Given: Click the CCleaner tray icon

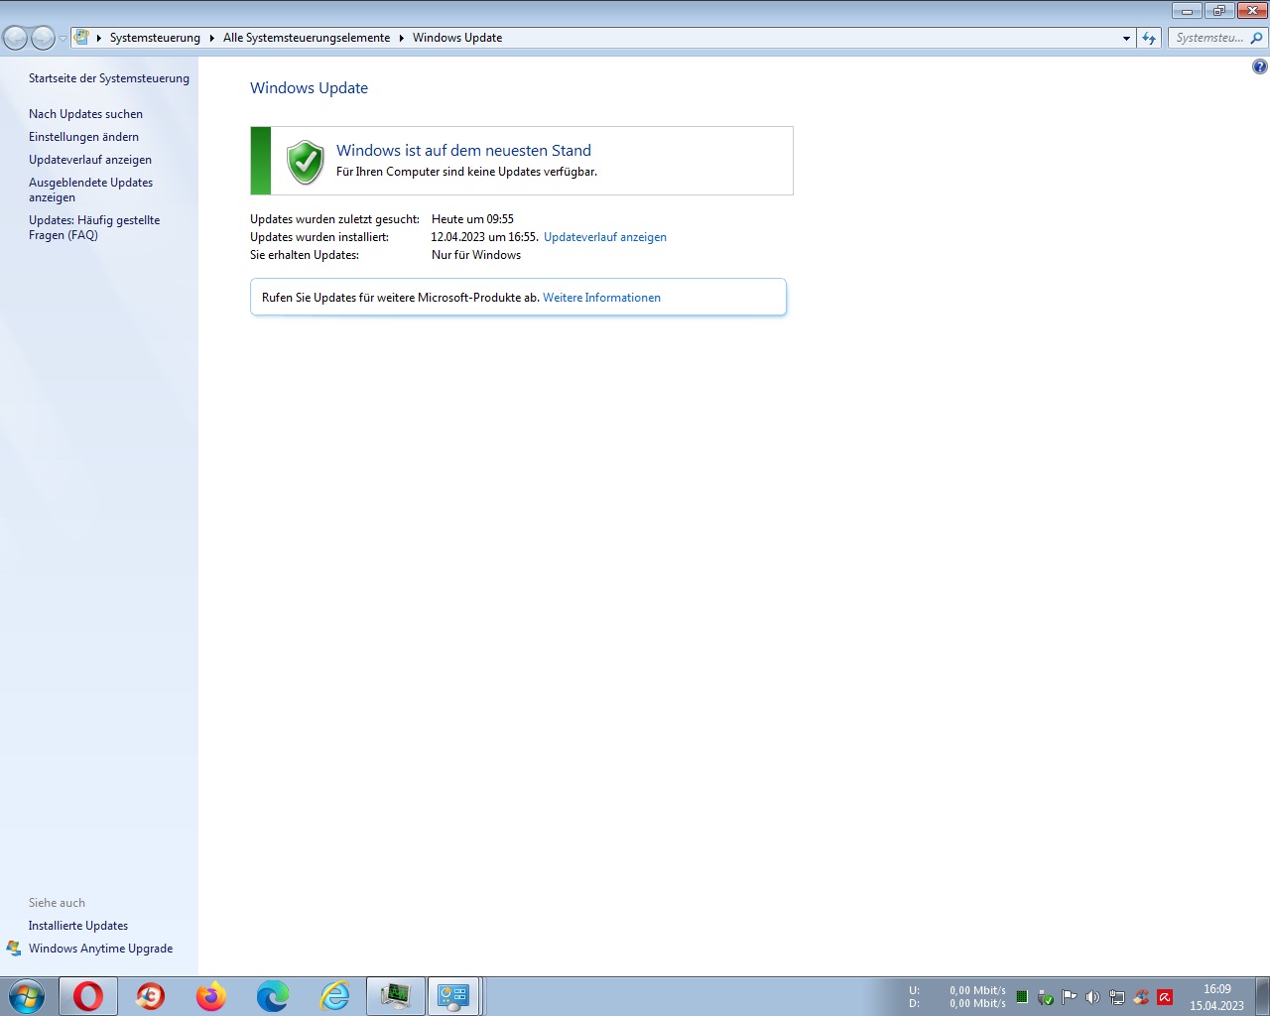Looking at the screenshot, I should [1141, 997].
